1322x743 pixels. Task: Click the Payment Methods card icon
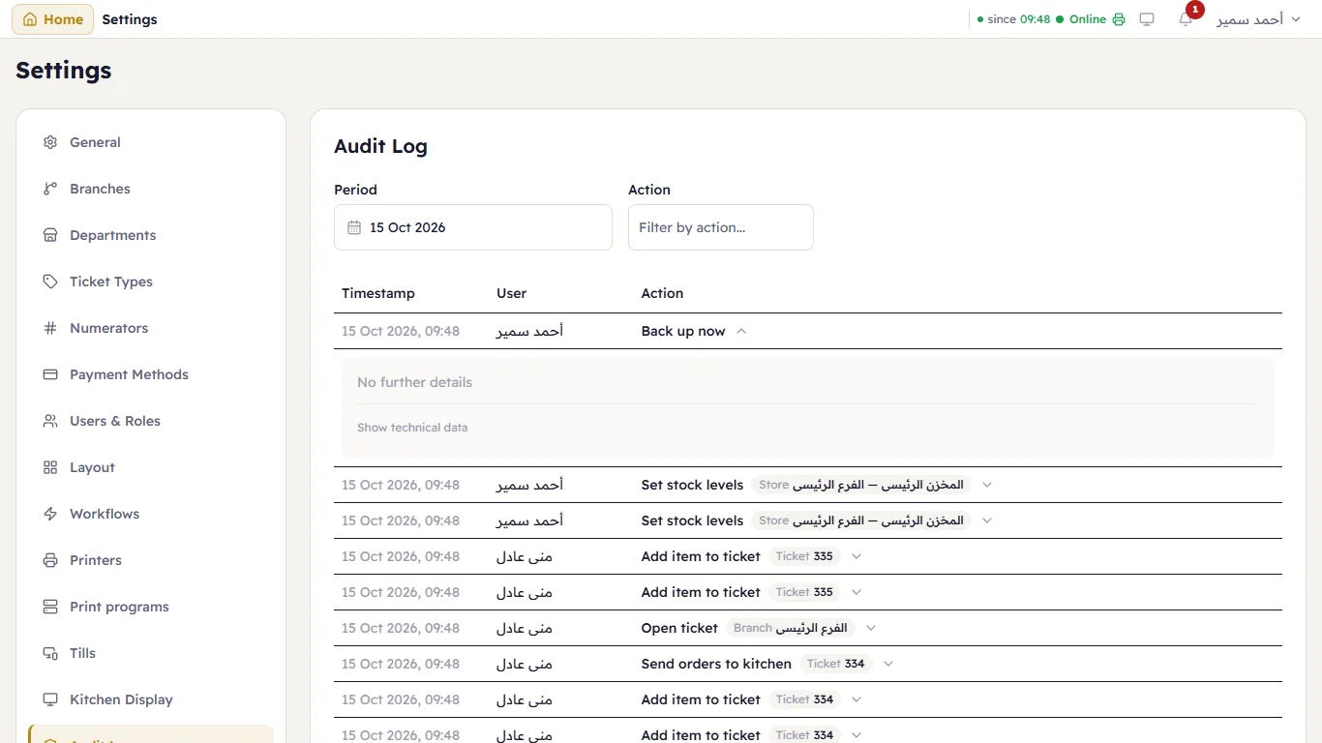(50, 374)
